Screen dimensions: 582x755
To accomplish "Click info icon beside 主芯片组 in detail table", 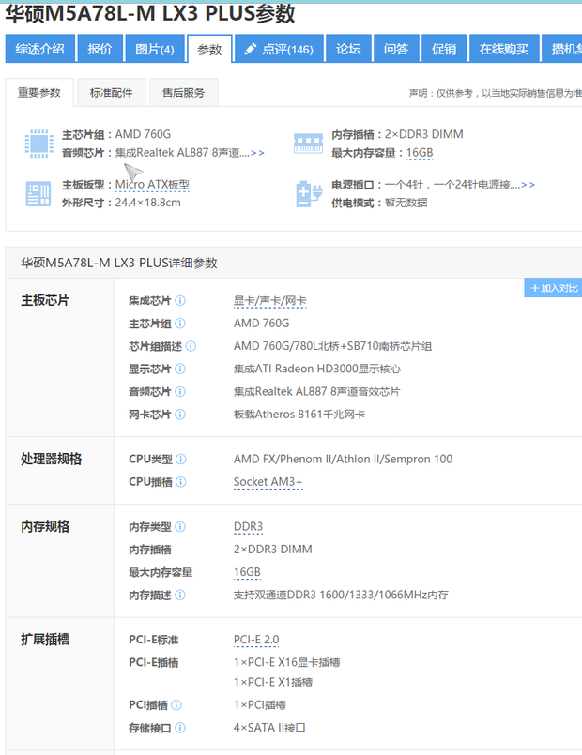I will click(x=180, y=324).
